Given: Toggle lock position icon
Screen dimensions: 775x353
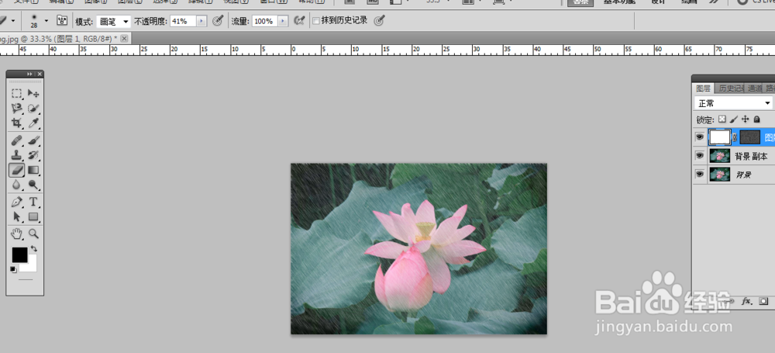Looking at the screenshot, I should click(x=746, y=119).
